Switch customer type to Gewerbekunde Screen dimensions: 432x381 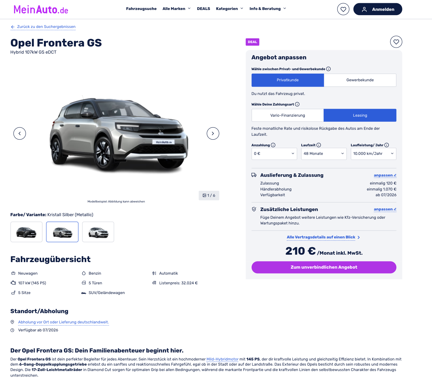tap(360, 80)
